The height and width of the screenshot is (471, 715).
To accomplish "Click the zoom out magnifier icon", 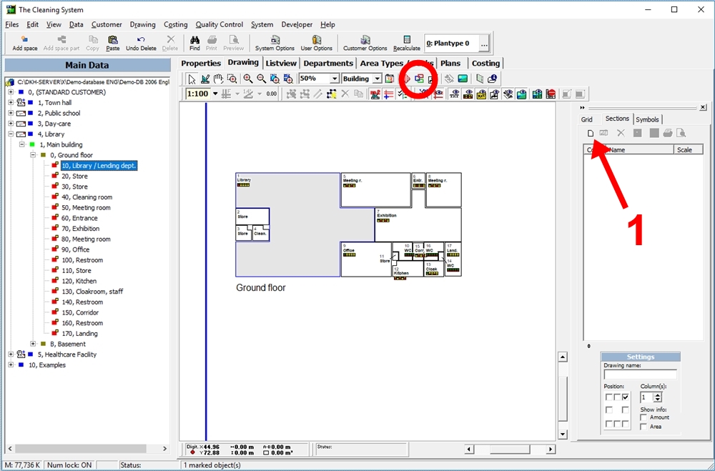I will 261,79.
